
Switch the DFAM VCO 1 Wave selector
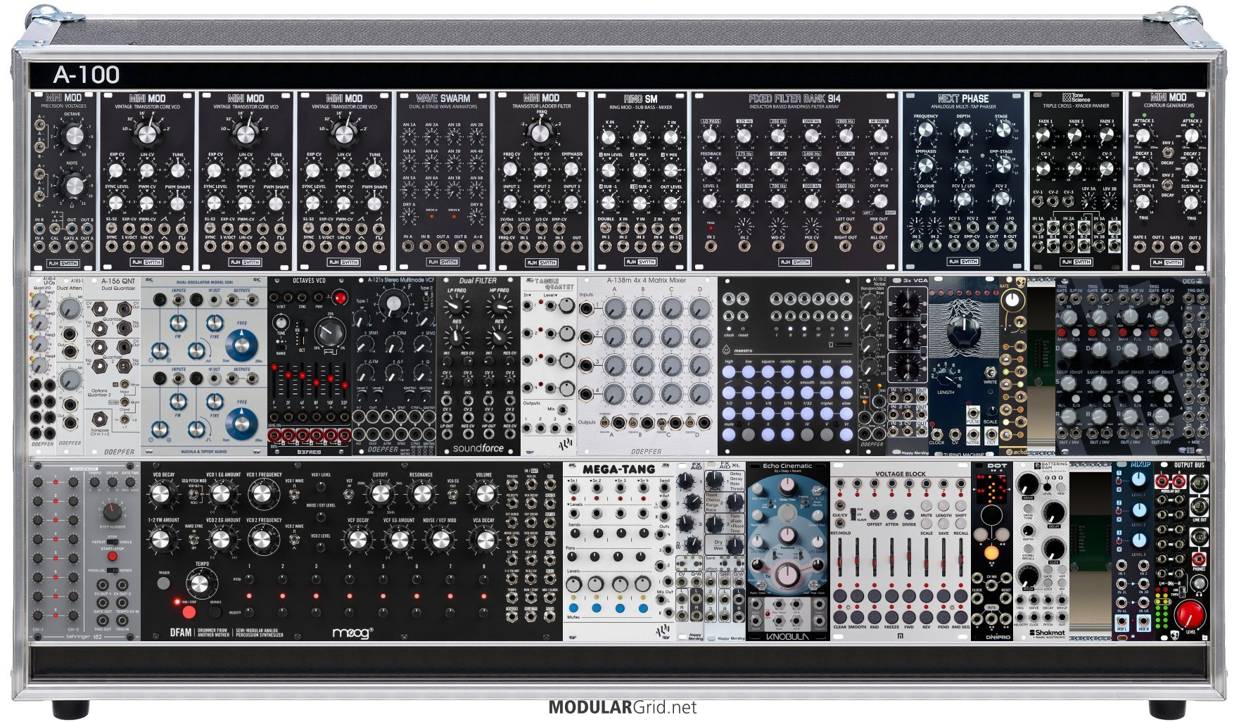tap(294, 495)
